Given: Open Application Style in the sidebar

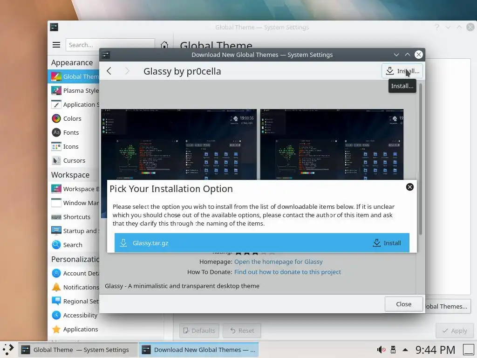Looking at the screenshot, I should point(74,104).
